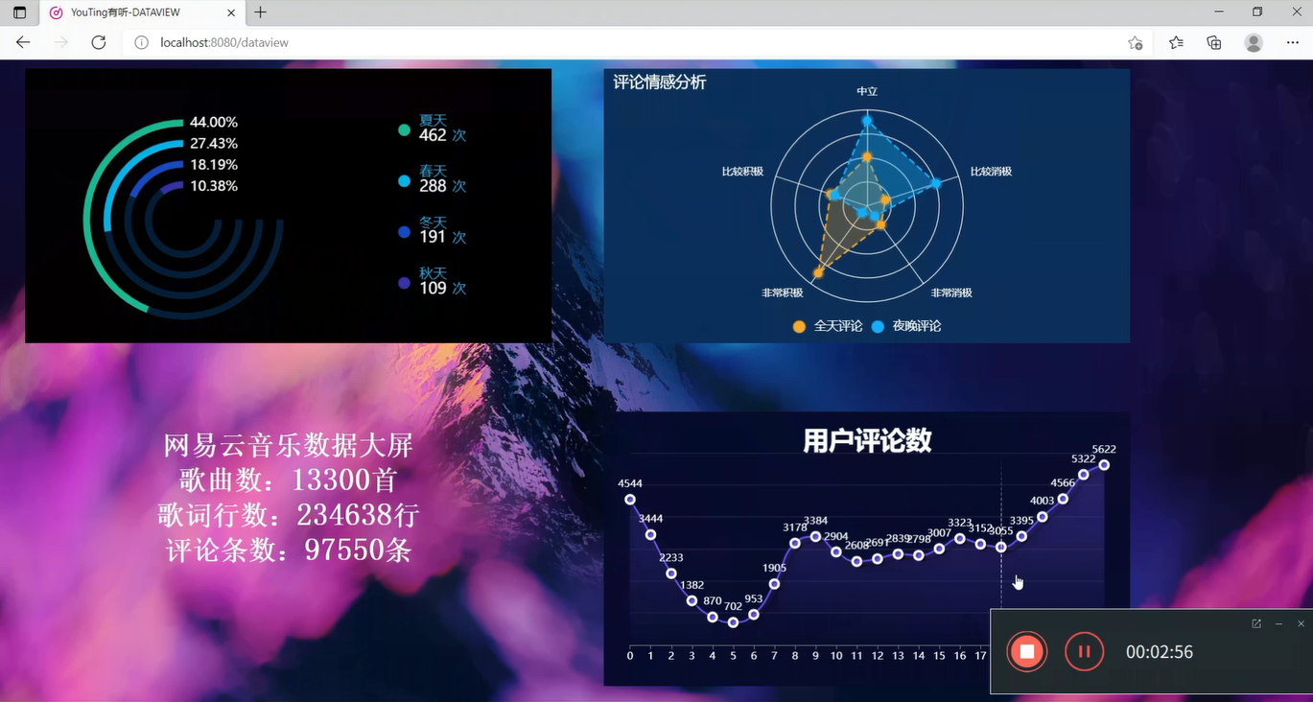Select the 44.00% ring label
Viewport: 1313px width, 702px height.
[214, 122]
